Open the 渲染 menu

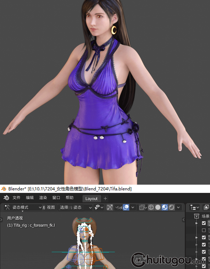[43, 198]
